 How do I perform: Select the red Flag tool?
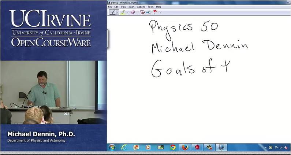click(155, 12)
